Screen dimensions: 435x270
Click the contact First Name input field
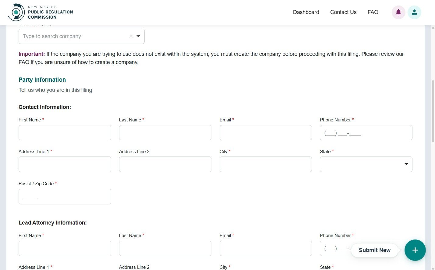65,132
